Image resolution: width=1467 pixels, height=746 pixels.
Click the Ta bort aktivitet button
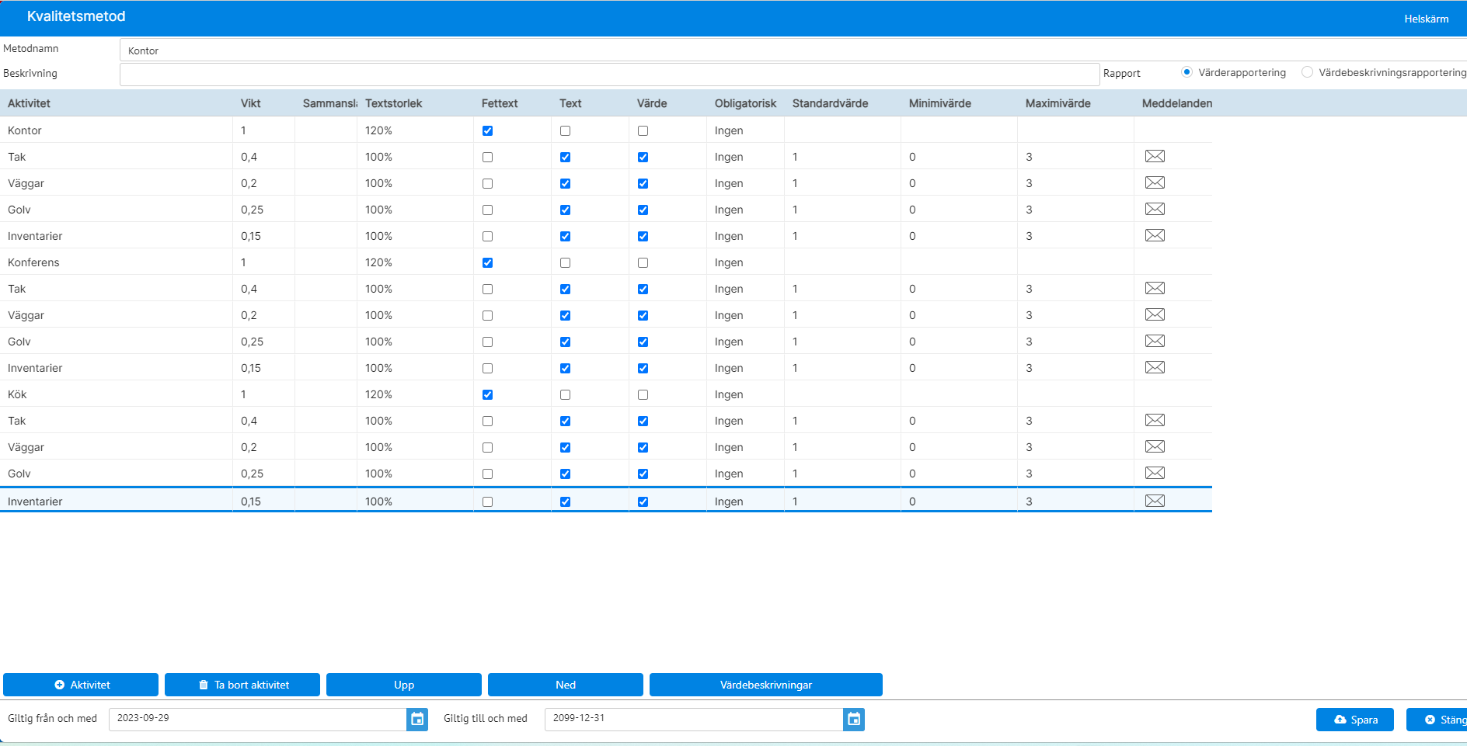[242, 685]
